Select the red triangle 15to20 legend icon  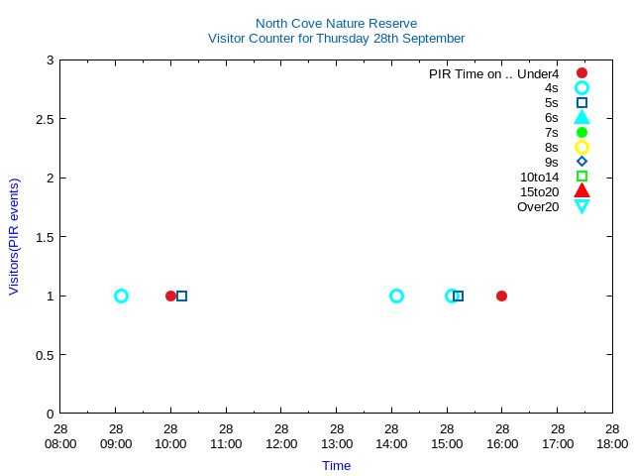(x=581, y=190)
